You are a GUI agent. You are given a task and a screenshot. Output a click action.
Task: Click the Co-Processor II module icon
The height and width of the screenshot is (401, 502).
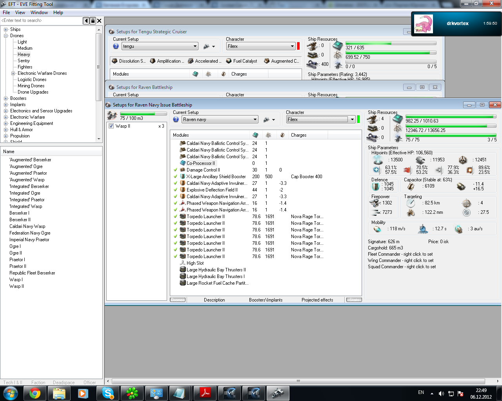(x=182, y=163)
